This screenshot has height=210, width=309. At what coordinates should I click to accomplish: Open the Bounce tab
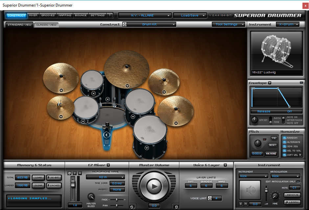tap(81, 15)
